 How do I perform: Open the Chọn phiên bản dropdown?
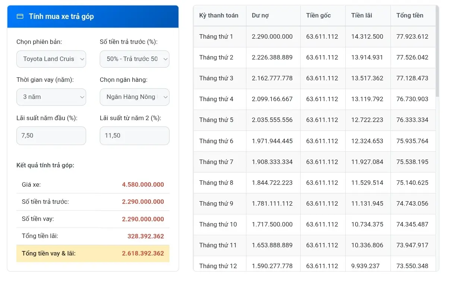[x=51, y=59]
